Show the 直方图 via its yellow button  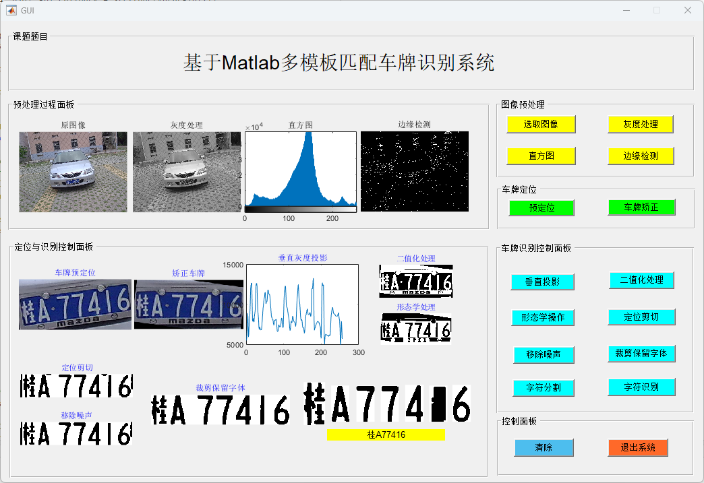pos(541,156)
